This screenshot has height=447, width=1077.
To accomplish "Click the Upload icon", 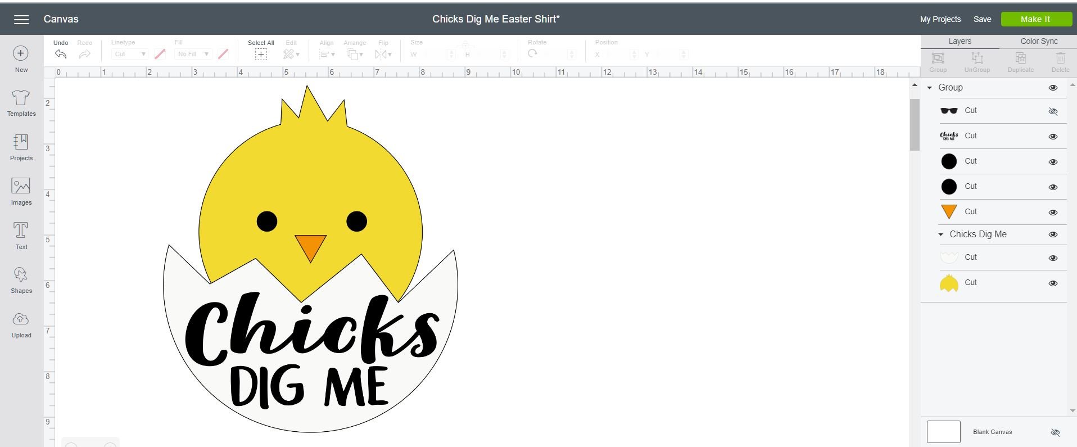I will (x=21, y=319).
